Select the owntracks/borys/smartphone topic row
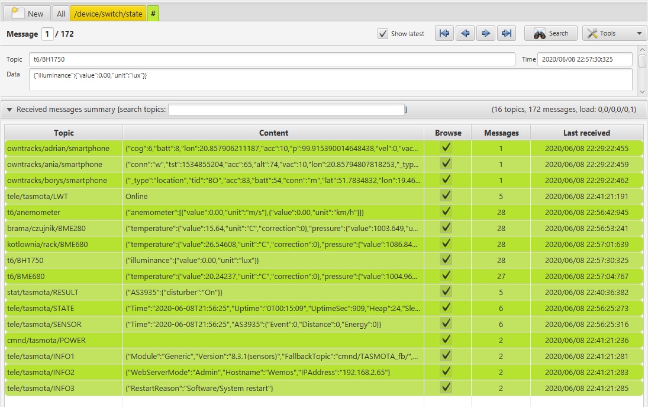The width and height of the screenshot is (648, 407). pyautogui.click(x=57, y=180)
